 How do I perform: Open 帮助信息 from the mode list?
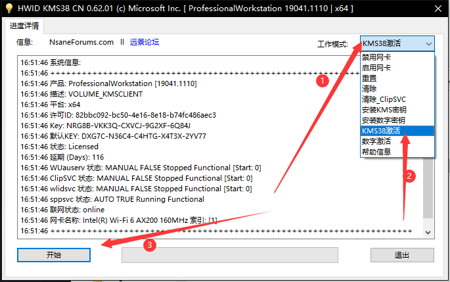coord(397,152)
